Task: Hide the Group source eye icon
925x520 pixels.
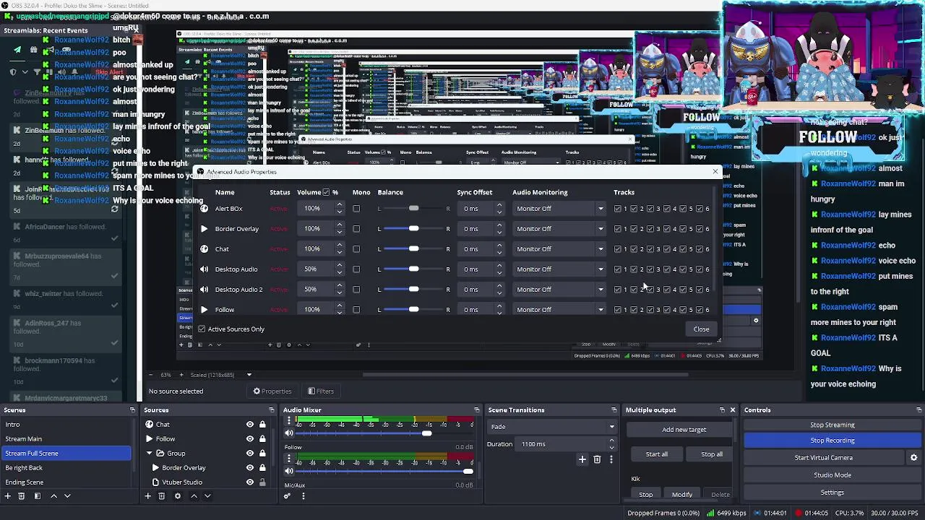Action: coord(250,454)
